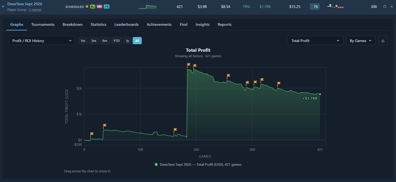Screen dimensions: 396x182
Task: Toggle the DeeeTeee Sept 2026 legend entry
Action: tap(198, 164)
